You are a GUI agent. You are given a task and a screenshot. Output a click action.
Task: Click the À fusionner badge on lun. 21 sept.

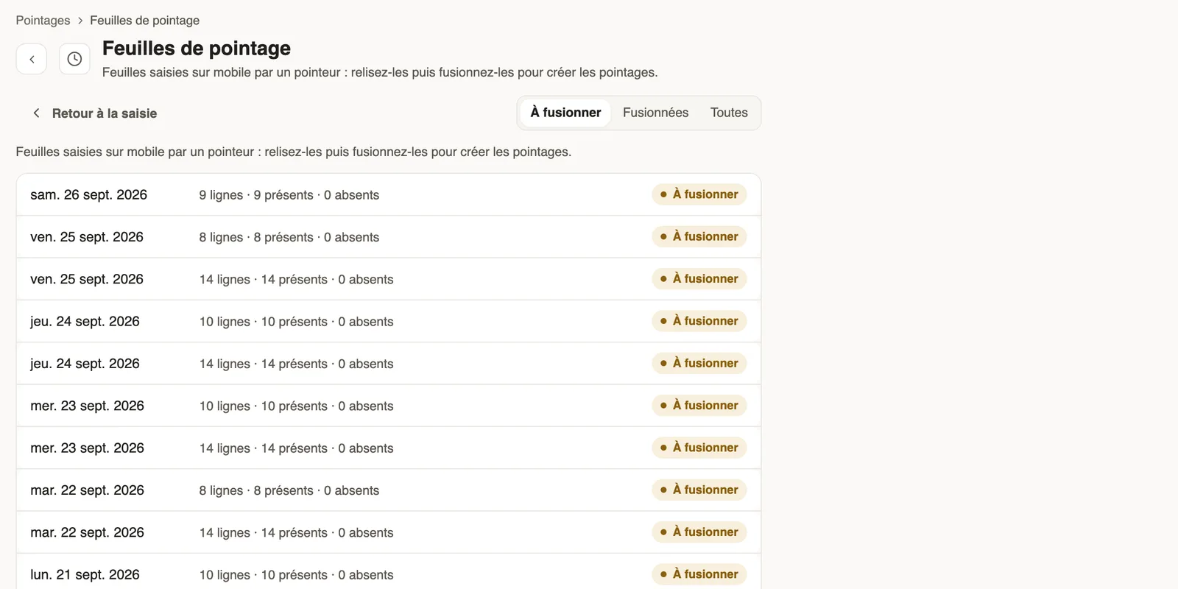699,574
